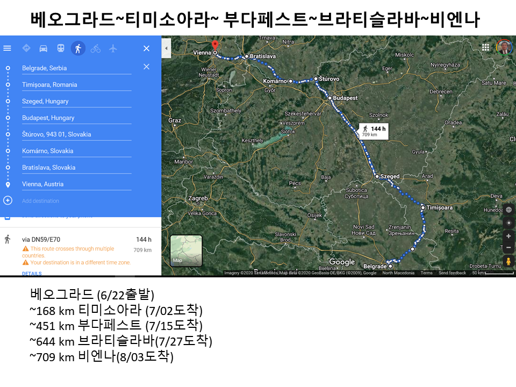Open the DETAILS link for the route

tap(32, 273)
